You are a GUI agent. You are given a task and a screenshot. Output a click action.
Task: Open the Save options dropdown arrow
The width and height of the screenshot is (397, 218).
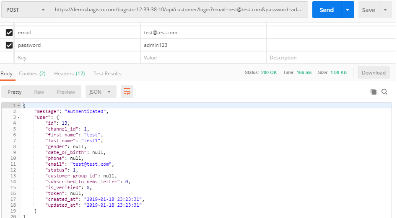point(385,10)
